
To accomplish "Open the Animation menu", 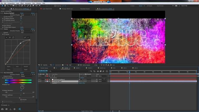I will click(28, 3).
